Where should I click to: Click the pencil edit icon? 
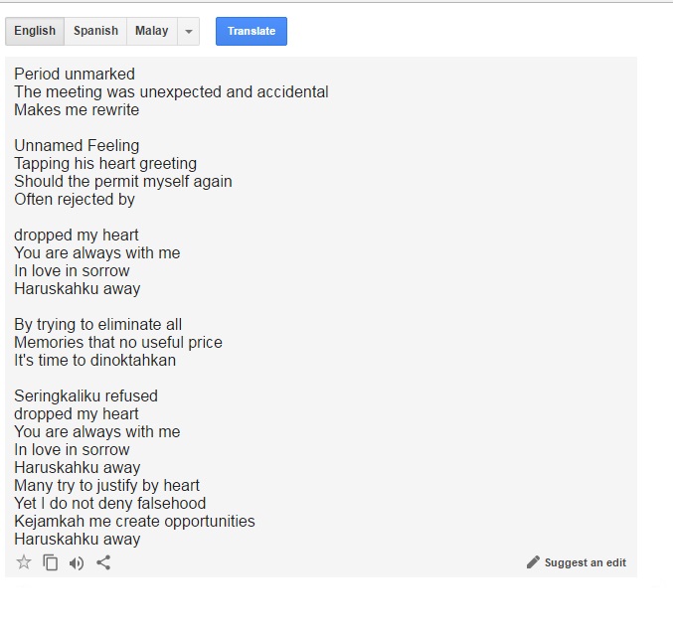tap(533, 562)
